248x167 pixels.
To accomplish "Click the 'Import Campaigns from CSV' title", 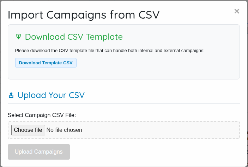I will (x=84, y=15).
